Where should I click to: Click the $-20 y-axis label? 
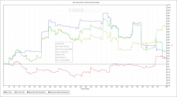(x=169, y=75)
